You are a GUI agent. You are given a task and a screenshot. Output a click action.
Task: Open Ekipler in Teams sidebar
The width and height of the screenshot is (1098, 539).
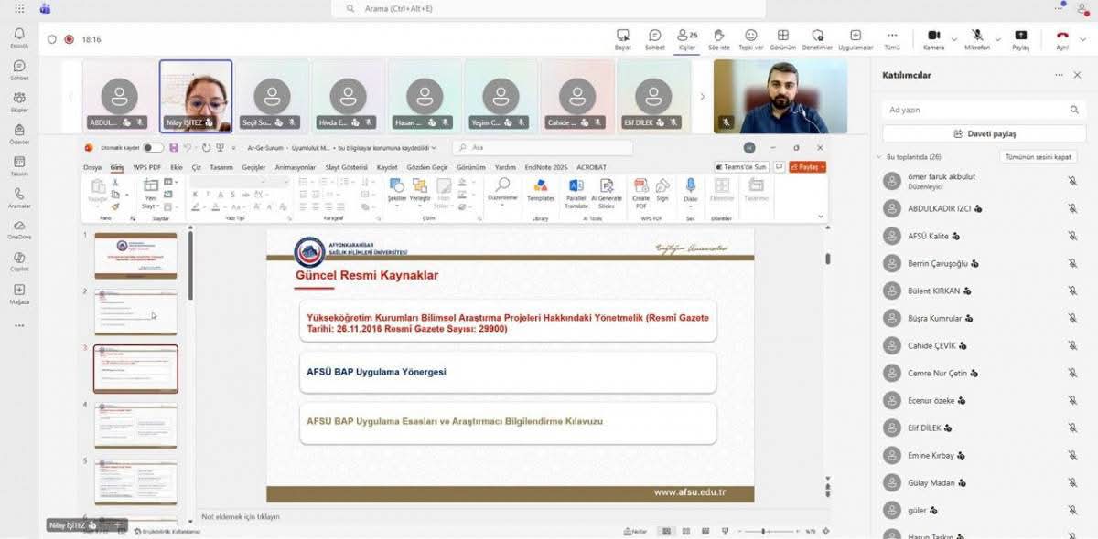(x=19, y=101)
